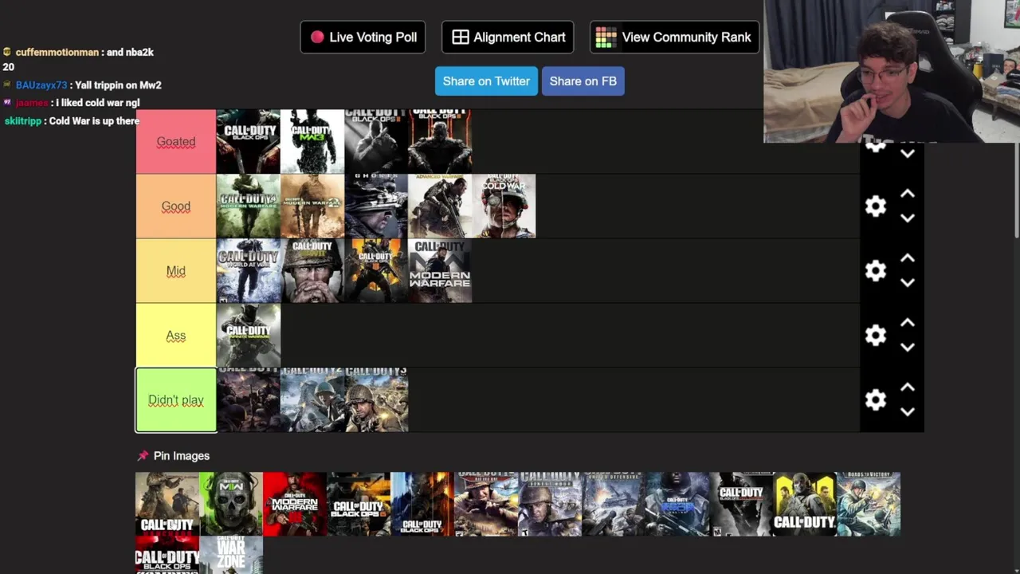Pick the Call of Duty Online cover
This screenshot has height=574, width=1020.
point(677,504)
